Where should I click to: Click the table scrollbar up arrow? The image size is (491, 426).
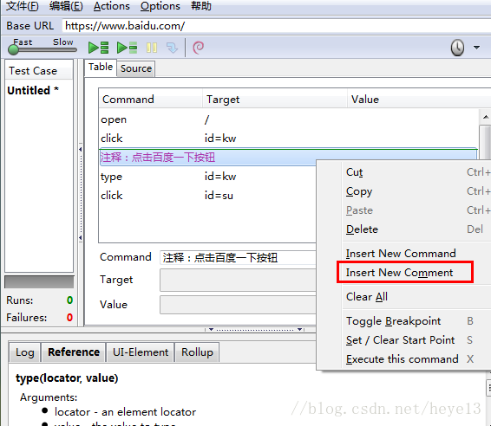tap(486, 117)
